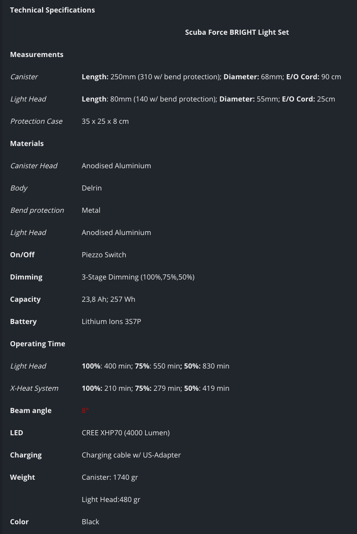Click the red 8° beam angle value

click(85, 410)
